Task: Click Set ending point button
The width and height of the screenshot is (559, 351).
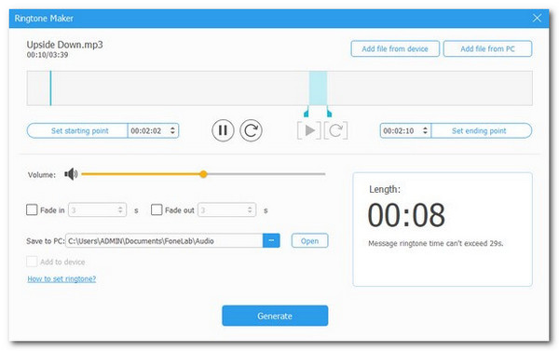Action: [482, 130]
